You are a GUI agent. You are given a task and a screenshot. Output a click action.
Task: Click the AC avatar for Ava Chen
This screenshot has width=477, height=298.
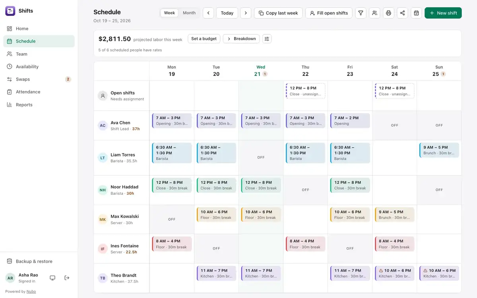103,126
